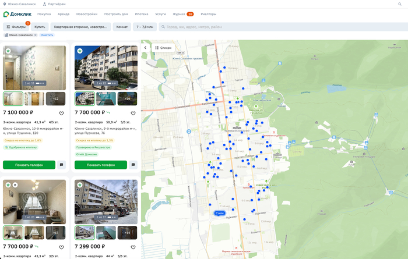Open chat icon for улица Пушкина listing
The width and height of the screenshot is (408, 259).
(61, 165)
